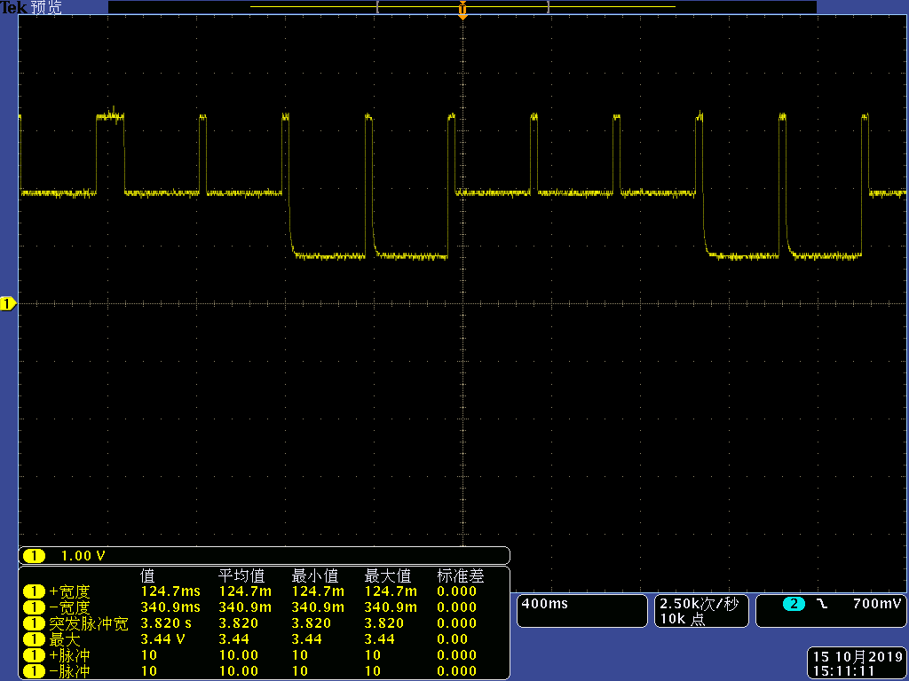Click the +脉冲 row mean value 10.00
The width and height of the screenshot is (909, 681).
pyautogui.click(x=238, y=655)
